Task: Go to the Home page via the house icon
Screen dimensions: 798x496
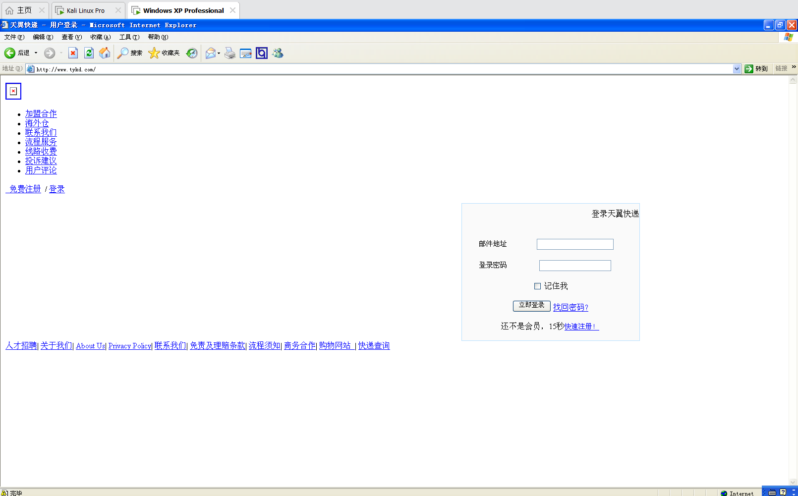Action: click(x=105, y=53)
